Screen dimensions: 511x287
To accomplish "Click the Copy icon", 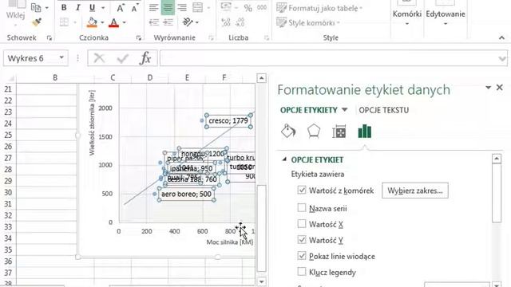I will [36, 7].
